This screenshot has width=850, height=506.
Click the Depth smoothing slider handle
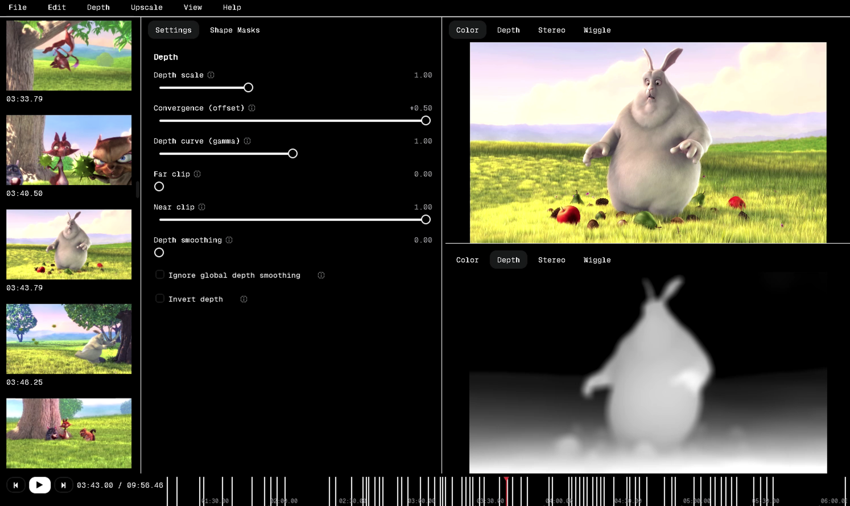click(x=159, y=253)
